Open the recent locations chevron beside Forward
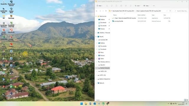The image size is (189, 106). 103,11
